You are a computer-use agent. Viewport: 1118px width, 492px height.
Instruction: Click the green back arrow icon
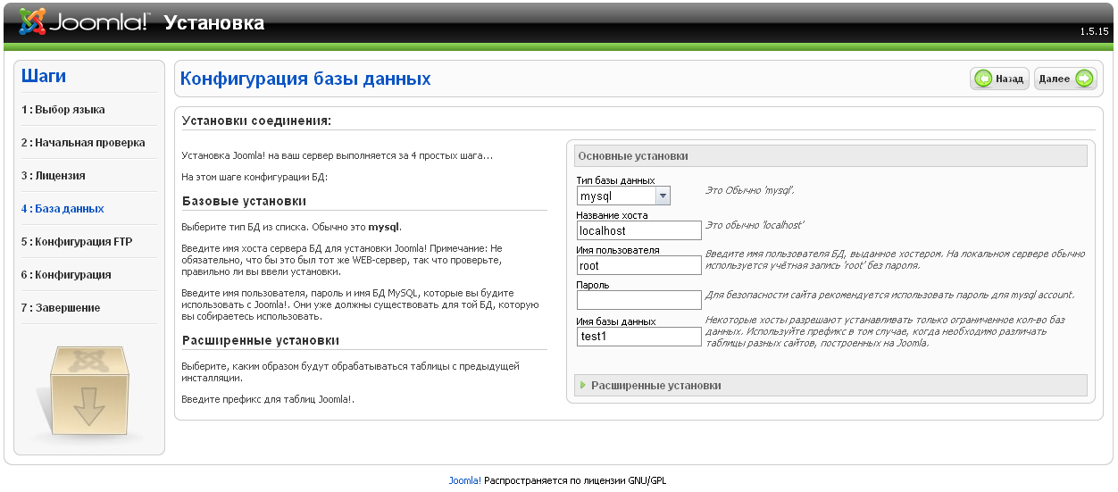coord(983,79)
